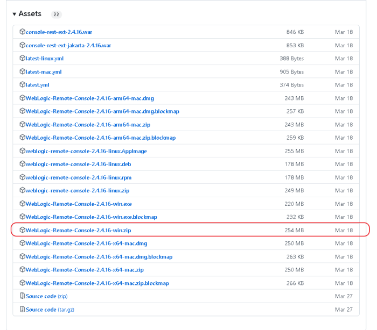Open the latest.yml link
The width and height of the screenshot is (377, 330).
[38, 85]
